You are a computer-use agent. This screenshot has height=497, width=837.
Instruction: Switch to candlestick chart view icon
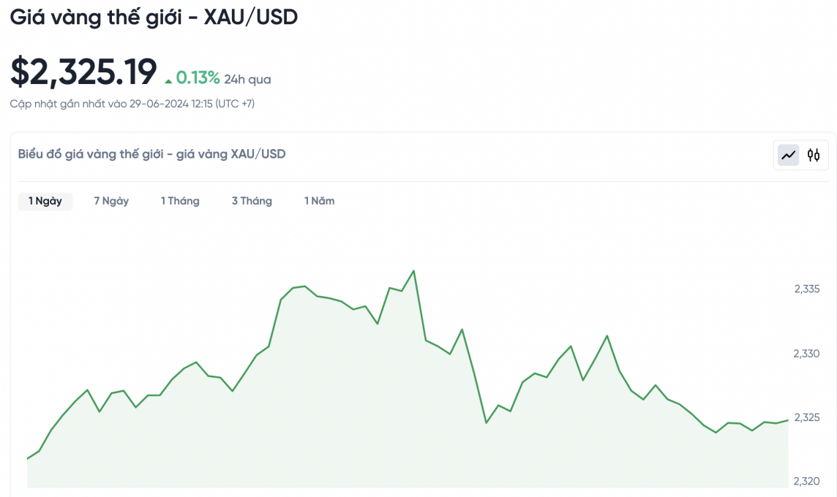pos(814,155)
